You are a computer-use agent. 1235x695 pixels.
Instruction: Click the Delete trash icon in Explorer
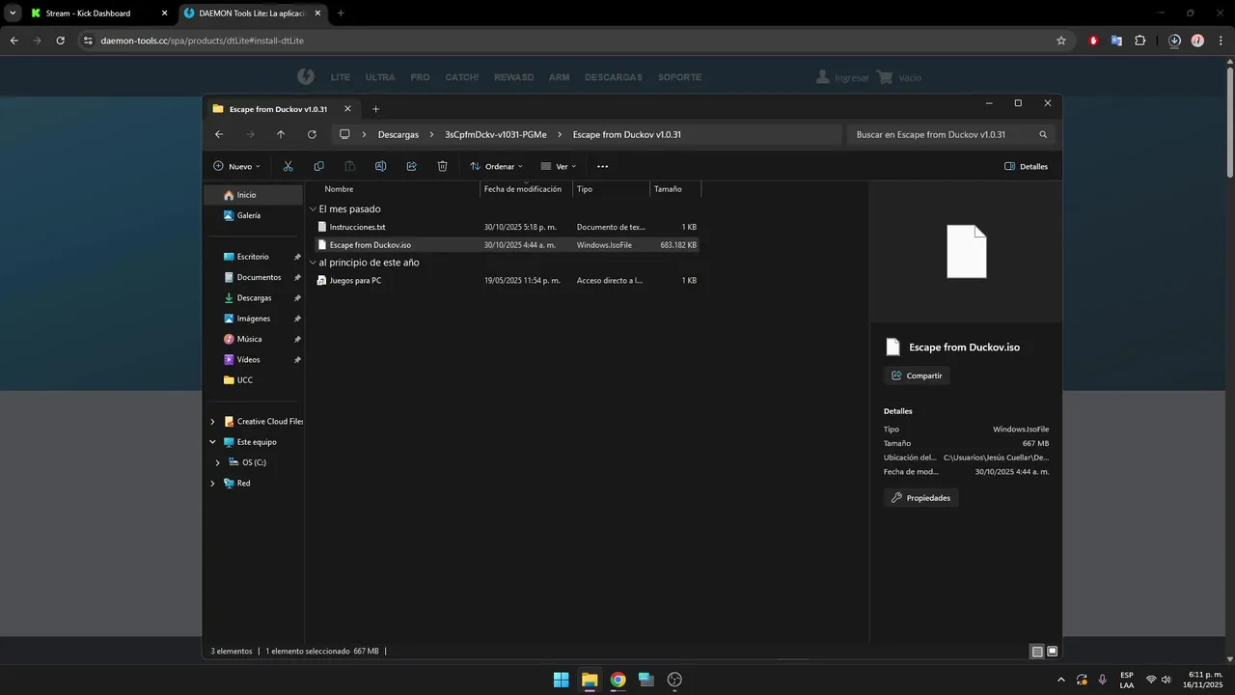442,166
